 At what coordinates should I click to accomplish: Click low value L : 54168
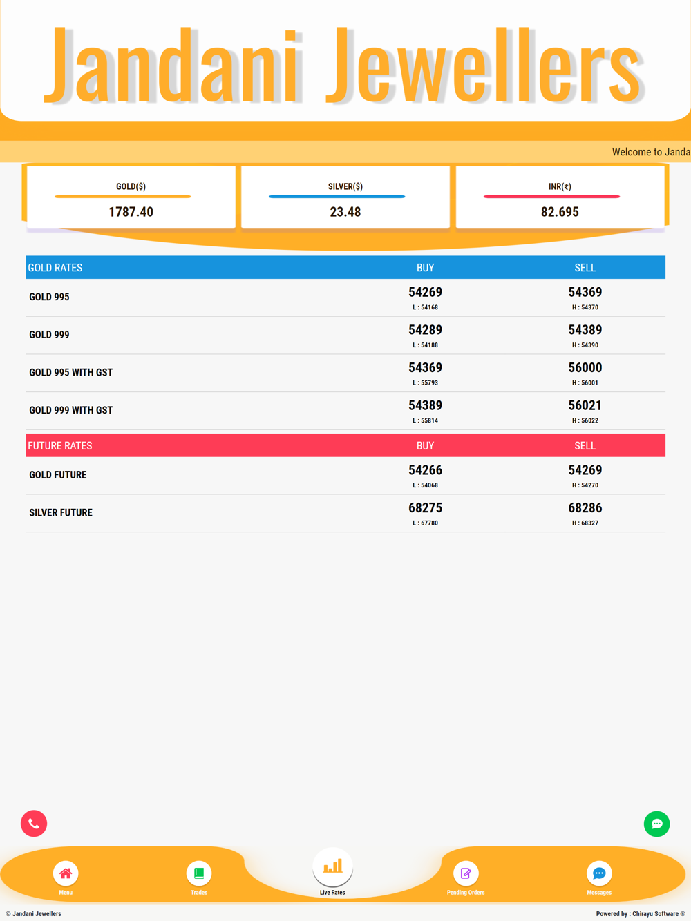tap(425, 308)
